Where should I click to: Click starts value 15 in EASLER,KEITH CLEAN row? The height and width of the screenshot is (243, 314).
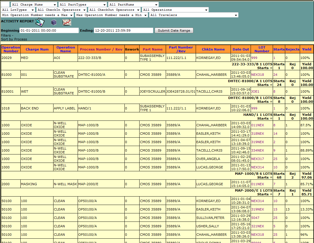(x=275, y=209)
